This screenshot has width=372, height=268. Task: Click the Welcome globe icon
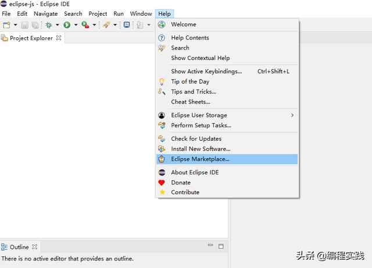(x=162, y=24)
